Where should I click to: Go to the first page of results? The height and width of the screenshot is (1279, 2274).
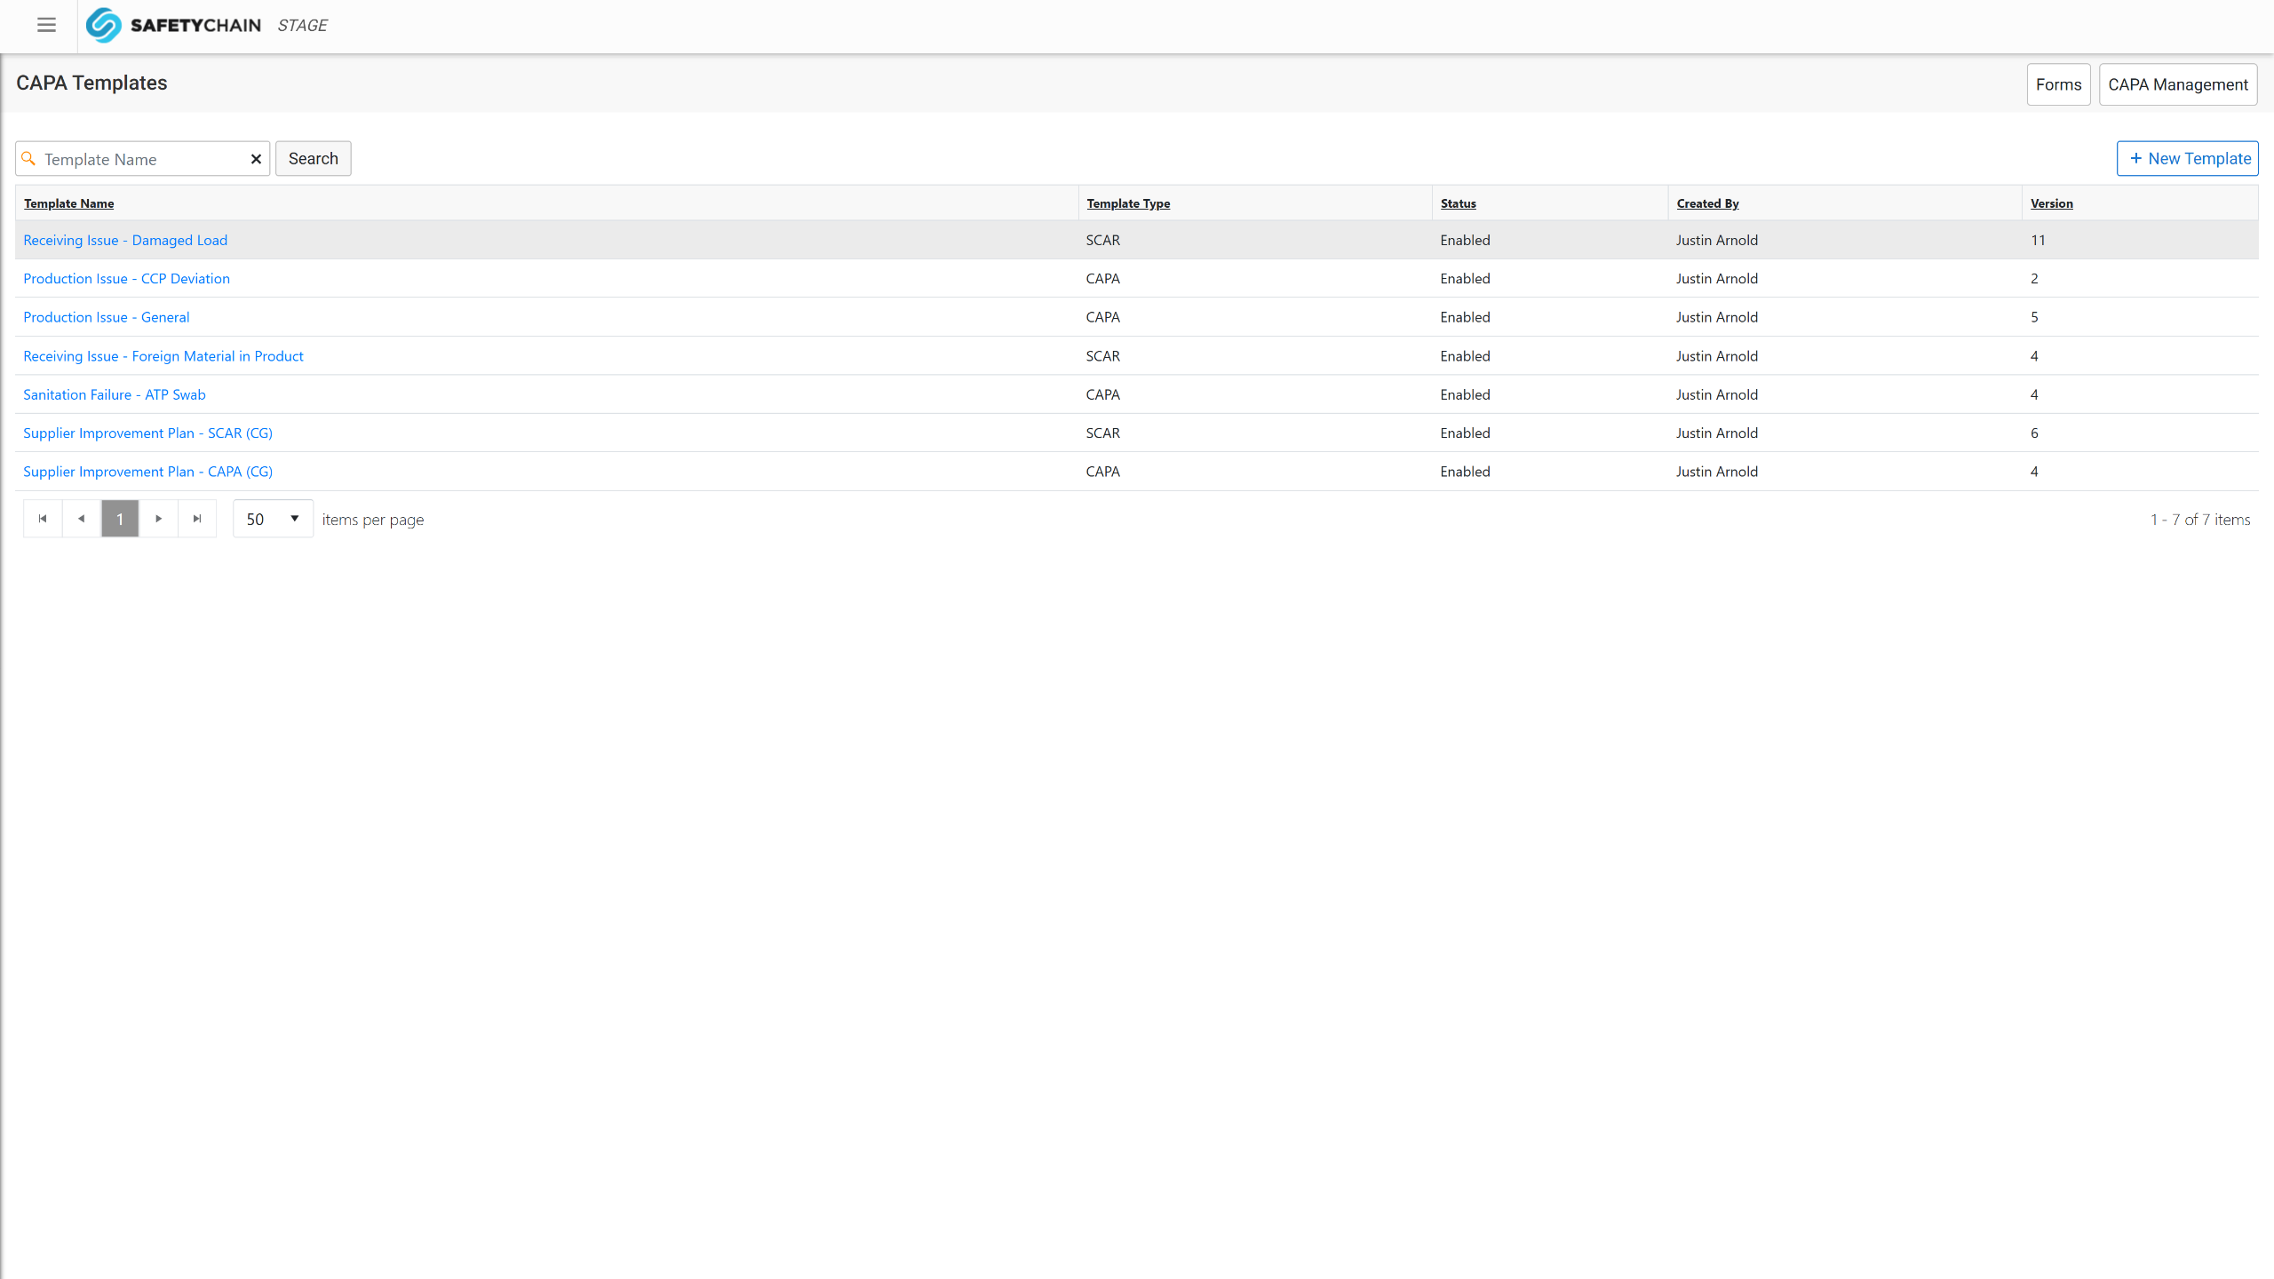(x=43, y=519)
